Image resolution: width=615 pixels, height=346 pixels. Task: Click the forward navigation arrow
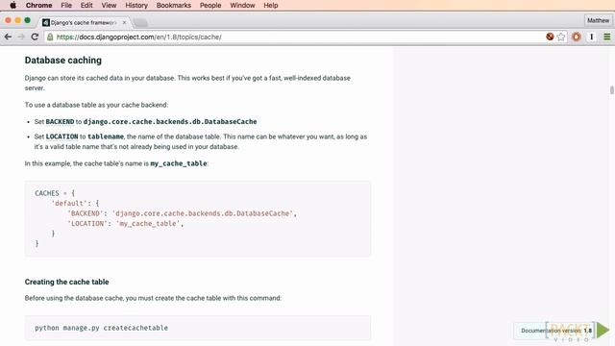(x=21, y=37)
